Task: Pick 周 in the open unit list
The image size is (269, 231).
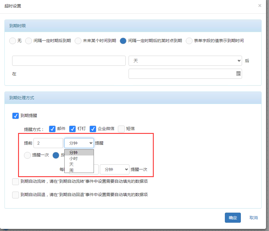Action: click(x=71, y=170)
